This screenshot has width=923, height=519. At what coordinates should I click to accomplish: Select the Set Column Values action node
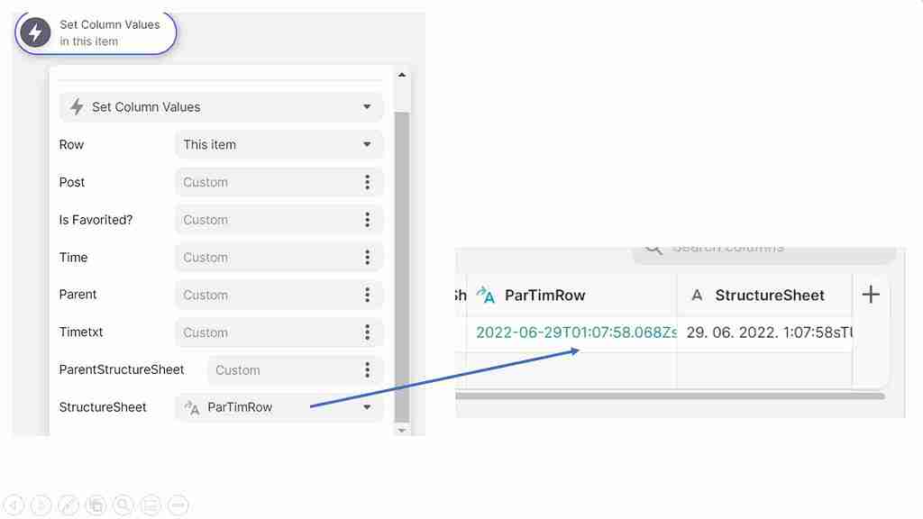[96, 33]
